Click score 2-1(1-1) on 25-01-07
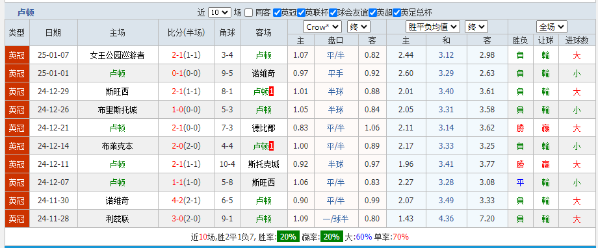Image resolution: width=598 pixels, height=248 pixels. (x=186, y=55)
